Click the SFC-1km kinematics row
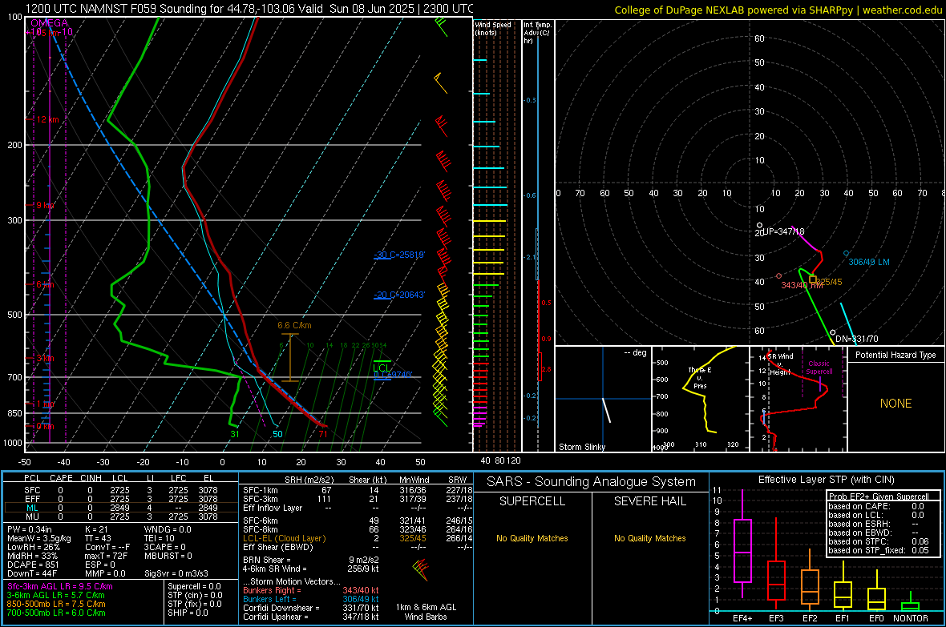946x627 pixels. pyautogui.click(x=358, y=490)
